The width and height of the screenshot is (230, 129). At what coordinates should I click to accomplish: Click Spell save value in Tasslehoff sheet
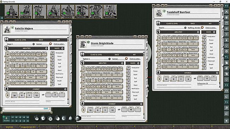pos(204,68)
